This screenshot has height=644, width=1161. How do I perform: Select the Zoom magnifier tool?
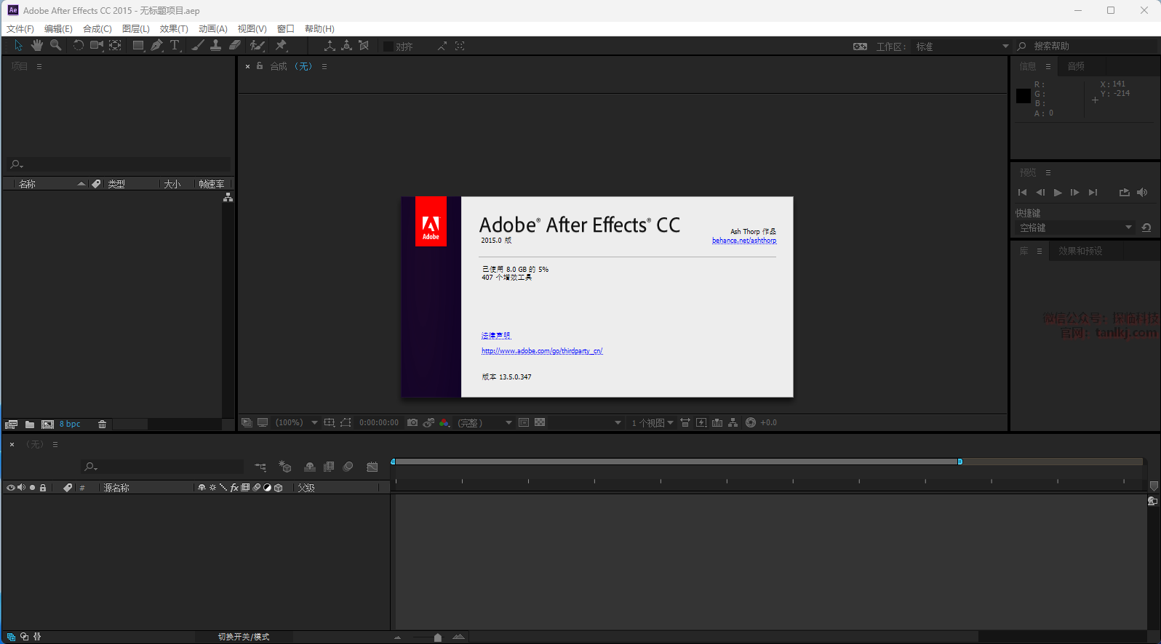[x=55, y=46]
